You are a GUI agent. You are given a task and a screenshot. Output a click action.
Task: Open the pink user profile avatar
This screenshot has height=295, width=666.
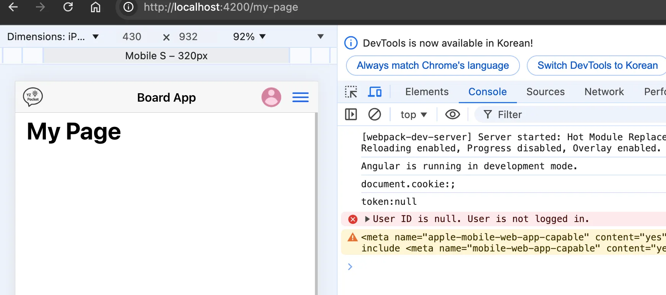pyautogui.click(x=271, y=97)
